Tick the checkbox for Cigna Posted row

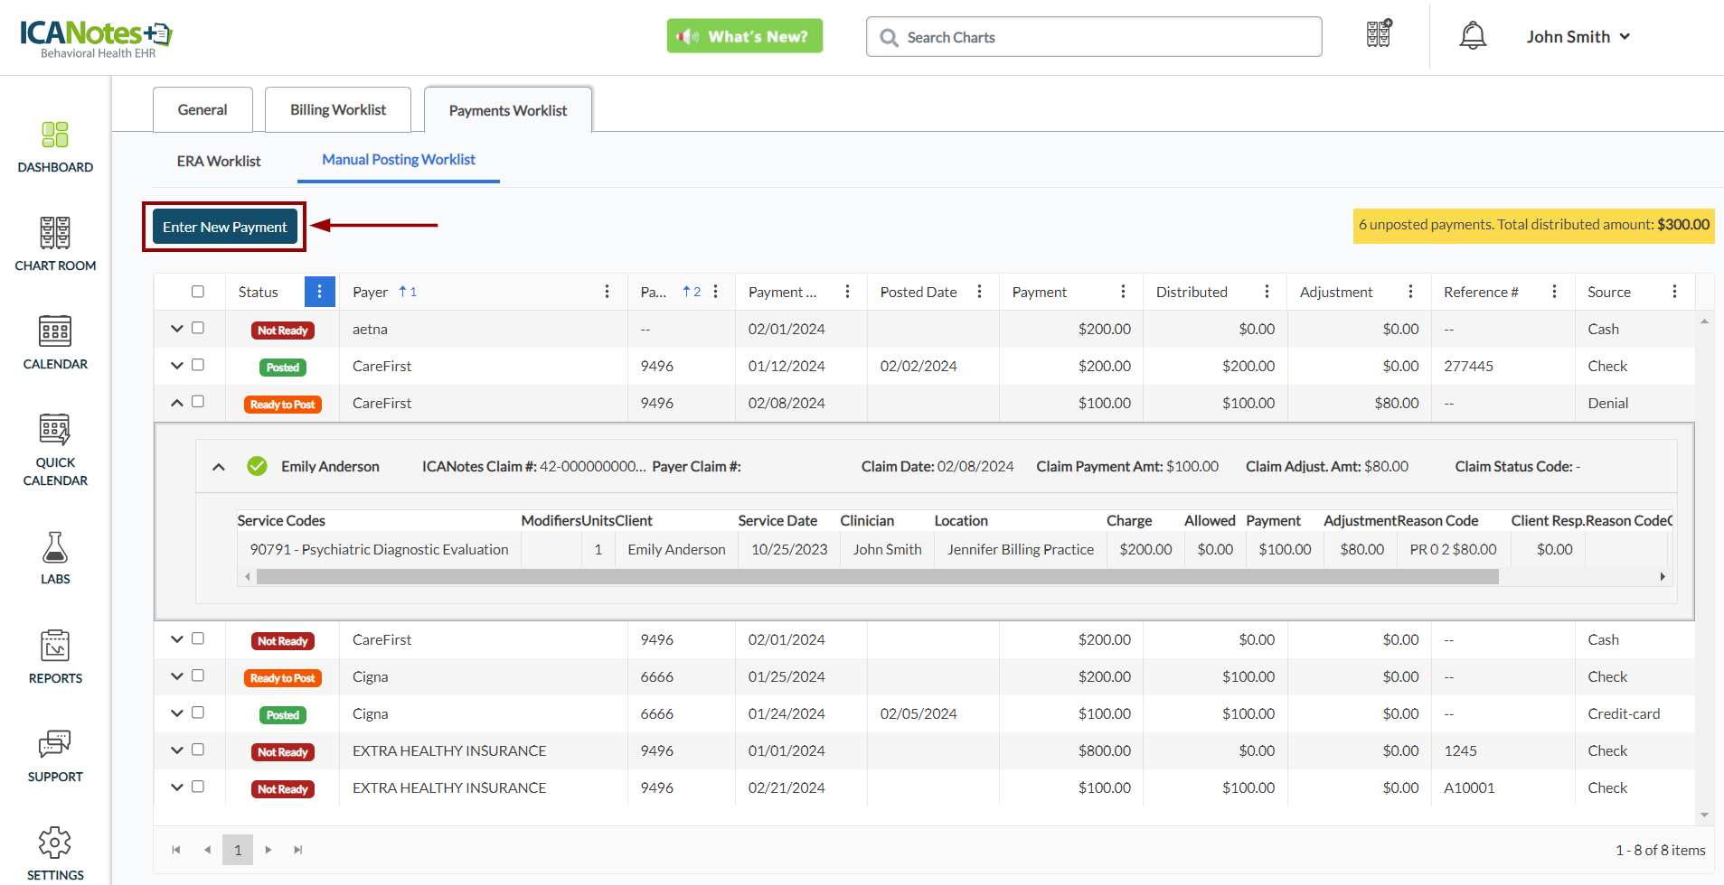coord(198,713)
